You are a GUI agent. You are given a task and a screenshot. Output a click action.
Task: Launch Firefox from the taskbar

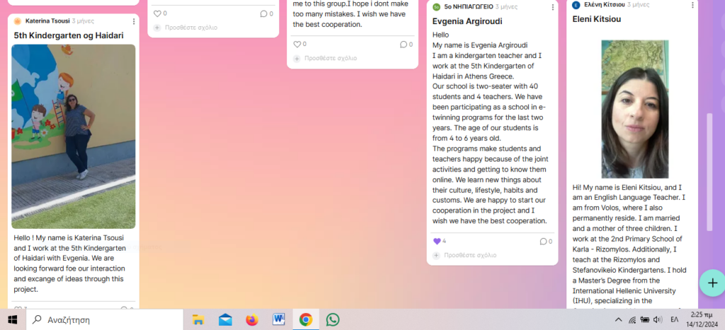click(252, 319)
